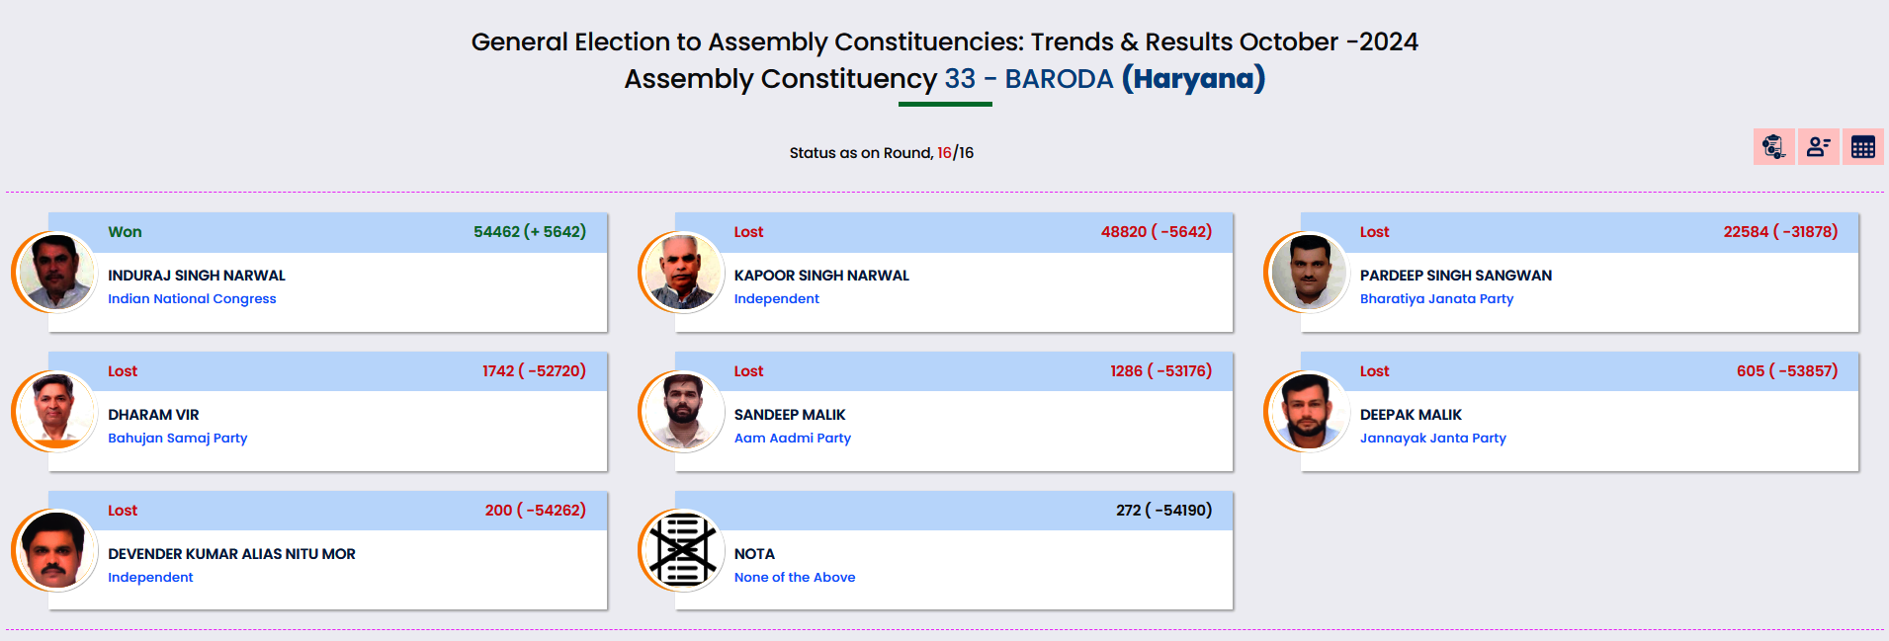The width and height of the screenshot is (1889, 641).
Task: Click the Bahujan Samaj Party label
Action: pos(177,439)
